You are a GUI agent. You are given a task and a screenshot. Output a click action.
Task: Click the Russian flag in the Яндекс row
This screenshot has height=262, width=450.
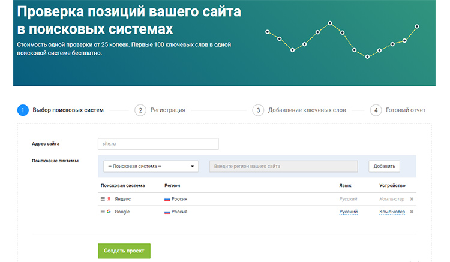pos(167,199)
